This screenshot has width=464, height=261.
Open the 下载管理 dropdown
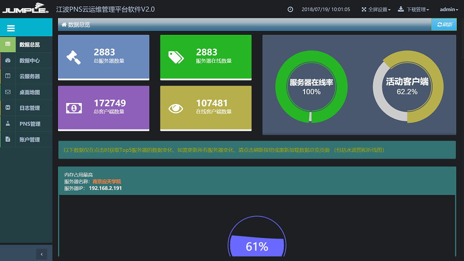(414, 10)
